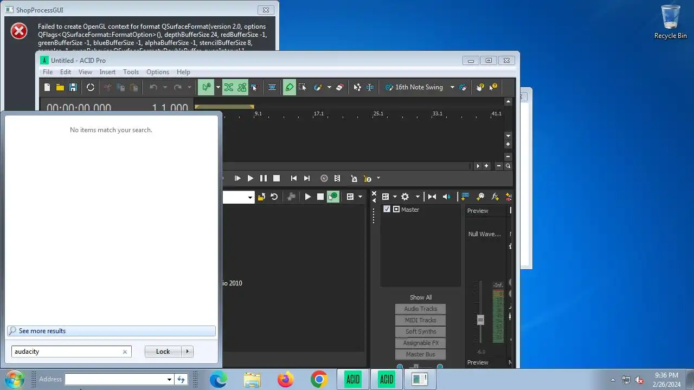The width and height of the screenshot is (694, 390).
Task: Select the dotted-rectangle Selection tool
Action: click(303, 87)
